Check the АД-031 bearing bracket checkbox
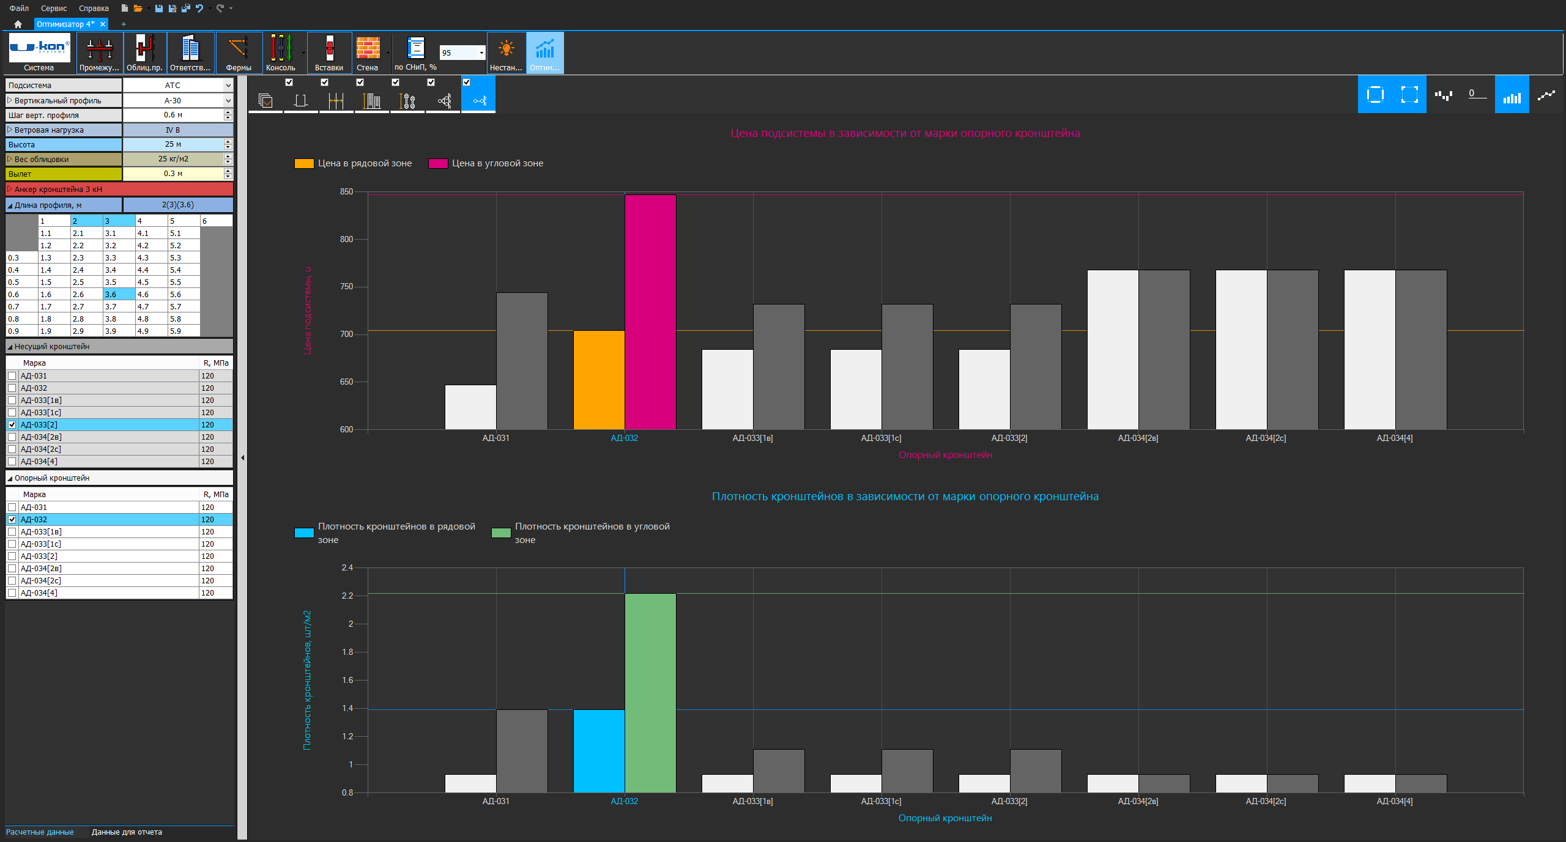This screenshot has height=842, width=1566. pyautogui.click(x=12, y=376)
